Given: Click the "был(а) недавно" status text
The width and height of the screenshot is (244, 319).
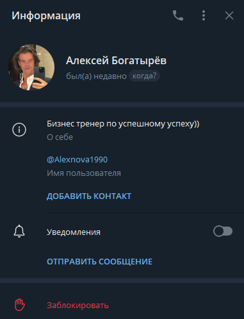Looking at the screenshot, I should click(x=96, y=76).
